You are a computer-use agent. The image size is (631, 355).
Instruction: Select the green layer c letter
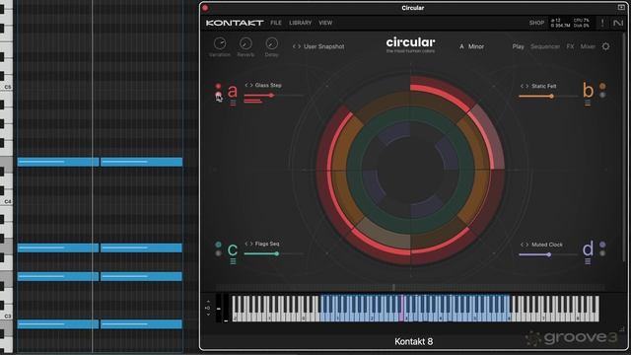tap(233, 250)
